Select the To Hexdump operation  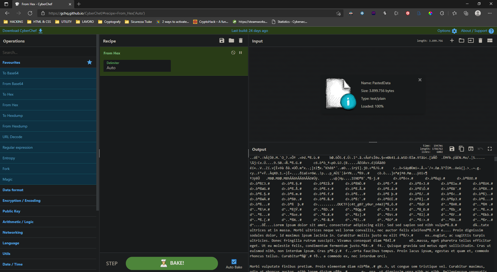click(48, 116)
